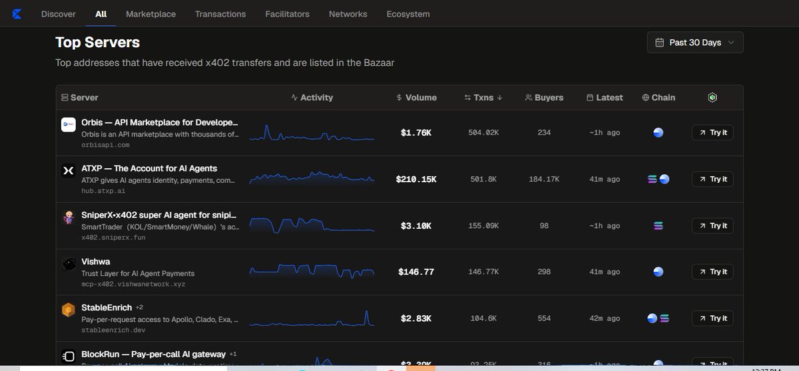
Task: Click the chain icons in ATXP row
Action: point(659,180)
